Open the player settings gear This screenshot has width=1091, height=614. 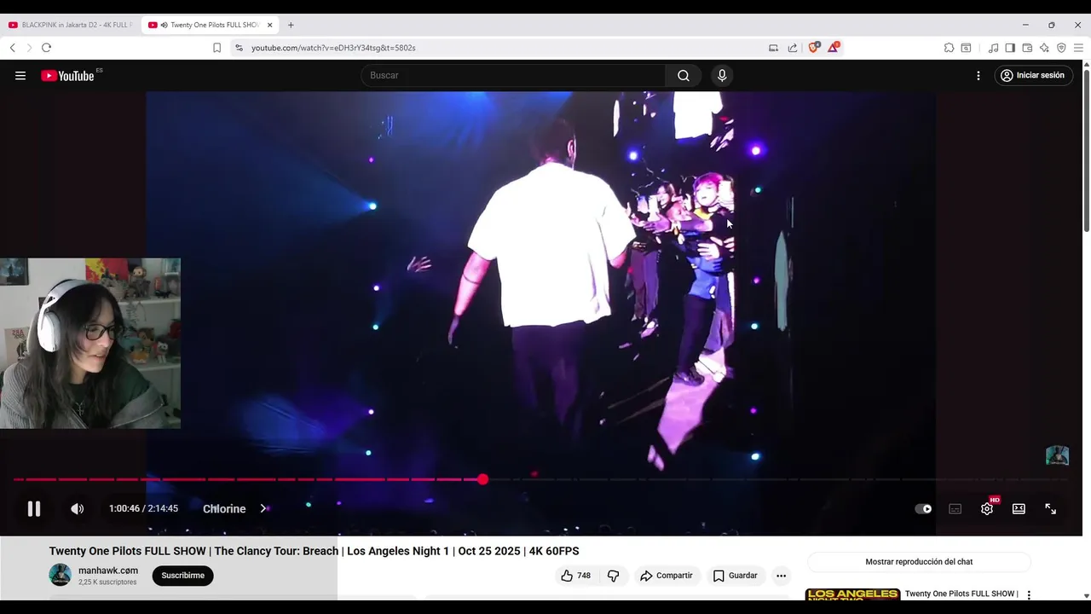click(986, 508)
